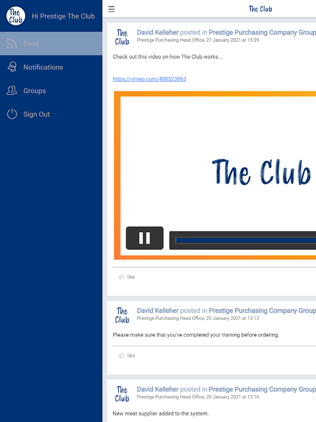Click thumbs-up icon on the video post
Image resolution: width=316 pixels, height=422 pixels.
point(122,276)
